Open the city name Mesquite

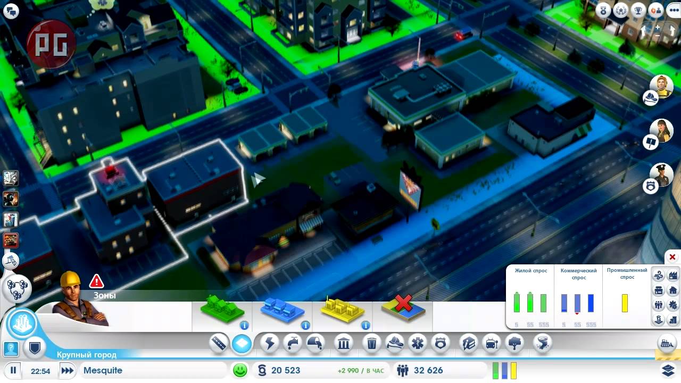point(103,370)
